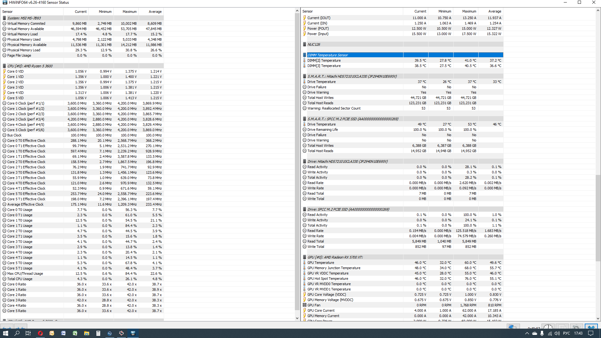
Task: Click the logging sheet icon button
Action: click(x=562, y=327)
